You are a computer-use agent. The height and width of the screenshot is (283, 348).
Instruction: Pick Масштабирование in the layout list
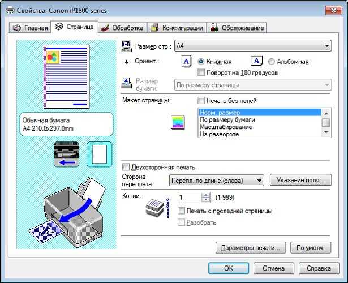(x=260, y=127)
